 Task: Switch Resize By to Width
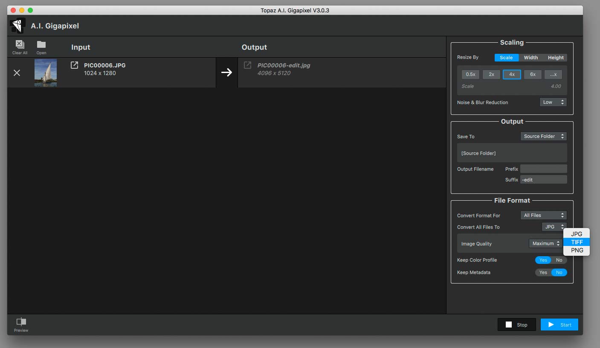click(x=531, y=58)
